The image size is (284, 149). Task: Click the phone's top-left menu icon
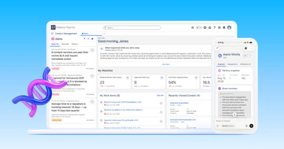coord(217,48)
